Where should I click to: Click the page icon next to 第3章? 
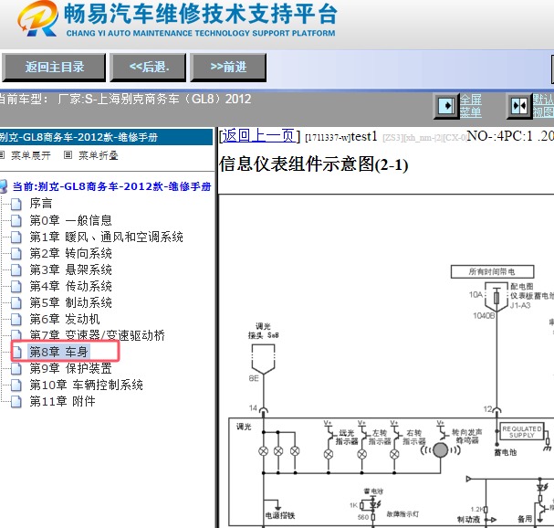pyautogui.click(x=16, y=269)
